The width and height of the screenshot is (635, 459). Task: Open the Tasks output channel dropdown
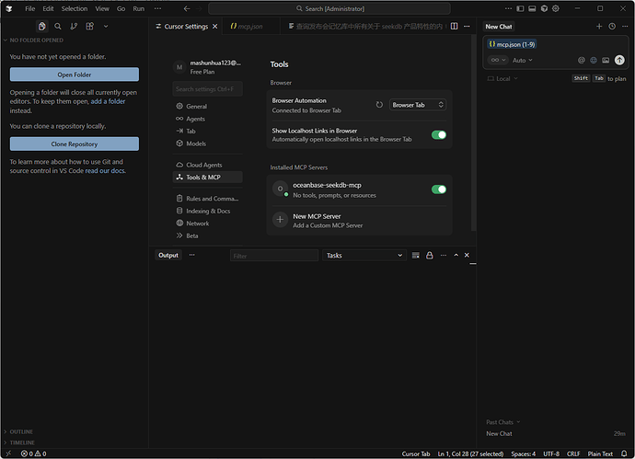click(364, 255)
